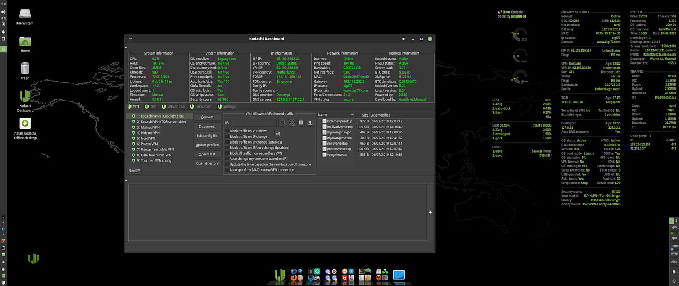679x286 pixels.
Task: Open the large Kodachi icon in dock
Action: [x=280, y=274]
